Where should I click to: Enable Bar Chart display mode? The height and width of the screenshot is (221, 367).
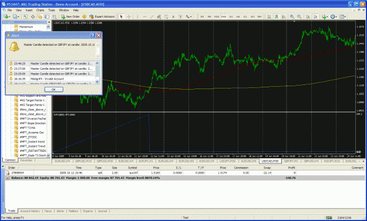point(270,16)
